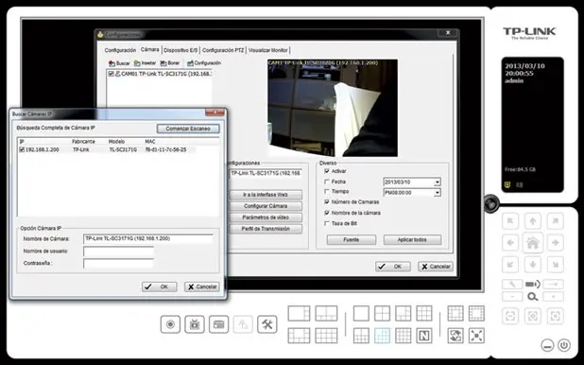Click the yellow status icon under Free space
This screenshot has height=365, width=584.
[507, 184]
